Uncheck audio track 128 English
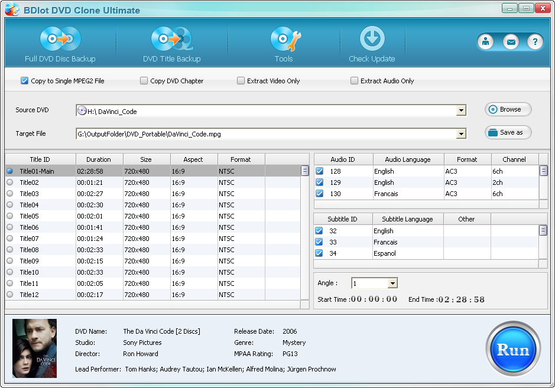 click(x=319, y=171)
